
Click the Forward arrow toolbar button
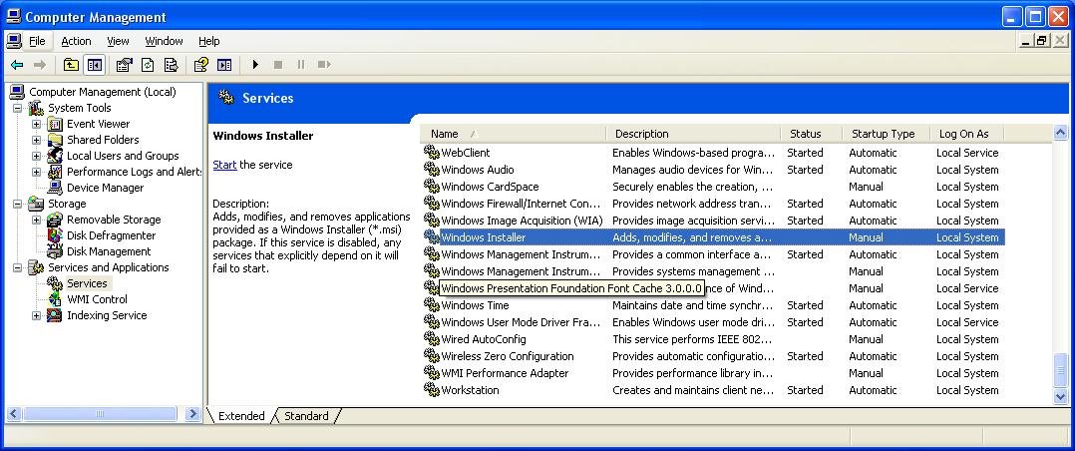(40, 65)
